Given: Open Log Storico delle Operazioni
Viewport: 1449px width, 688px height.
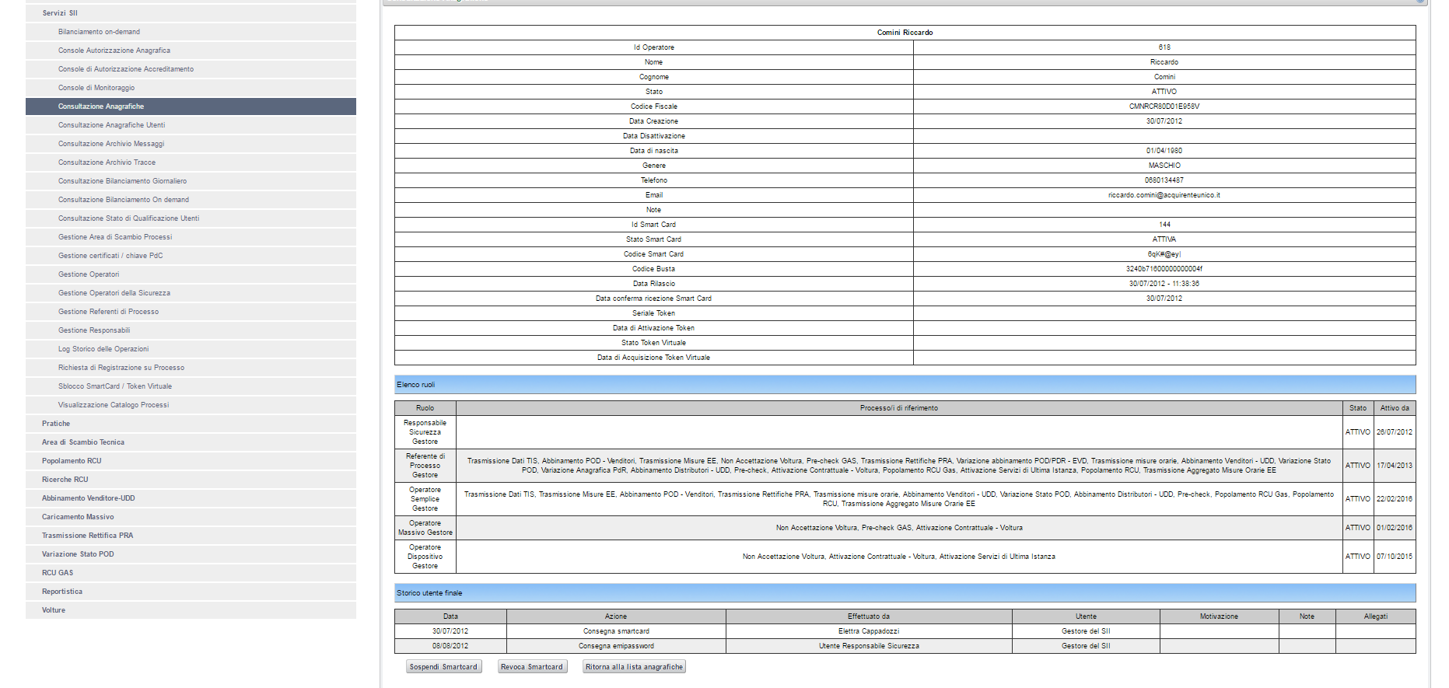Looking at the screenshot, I should click(x=191, y=349).
